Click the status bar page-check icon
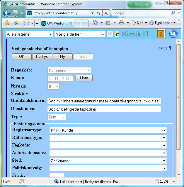Screen dimensions: 184x187 [x=22, y=181]
